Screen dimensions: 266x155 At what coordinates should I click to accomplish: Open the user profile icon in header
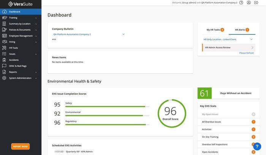(249, 3)
